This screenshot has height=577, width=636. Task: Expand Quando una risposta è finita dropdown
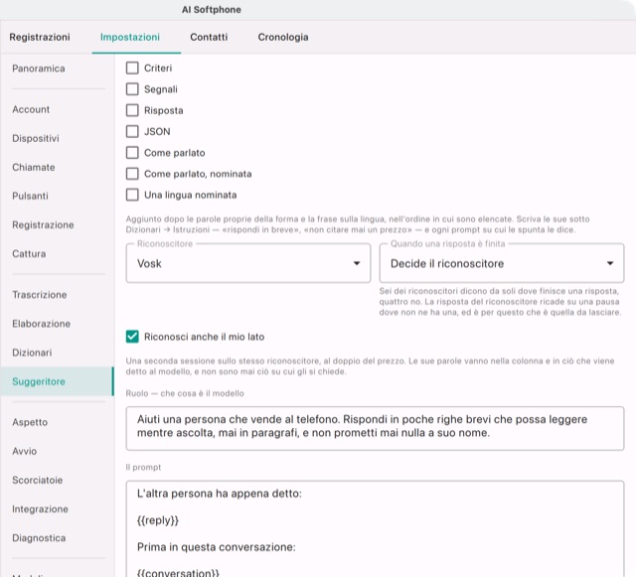[501, 263]
